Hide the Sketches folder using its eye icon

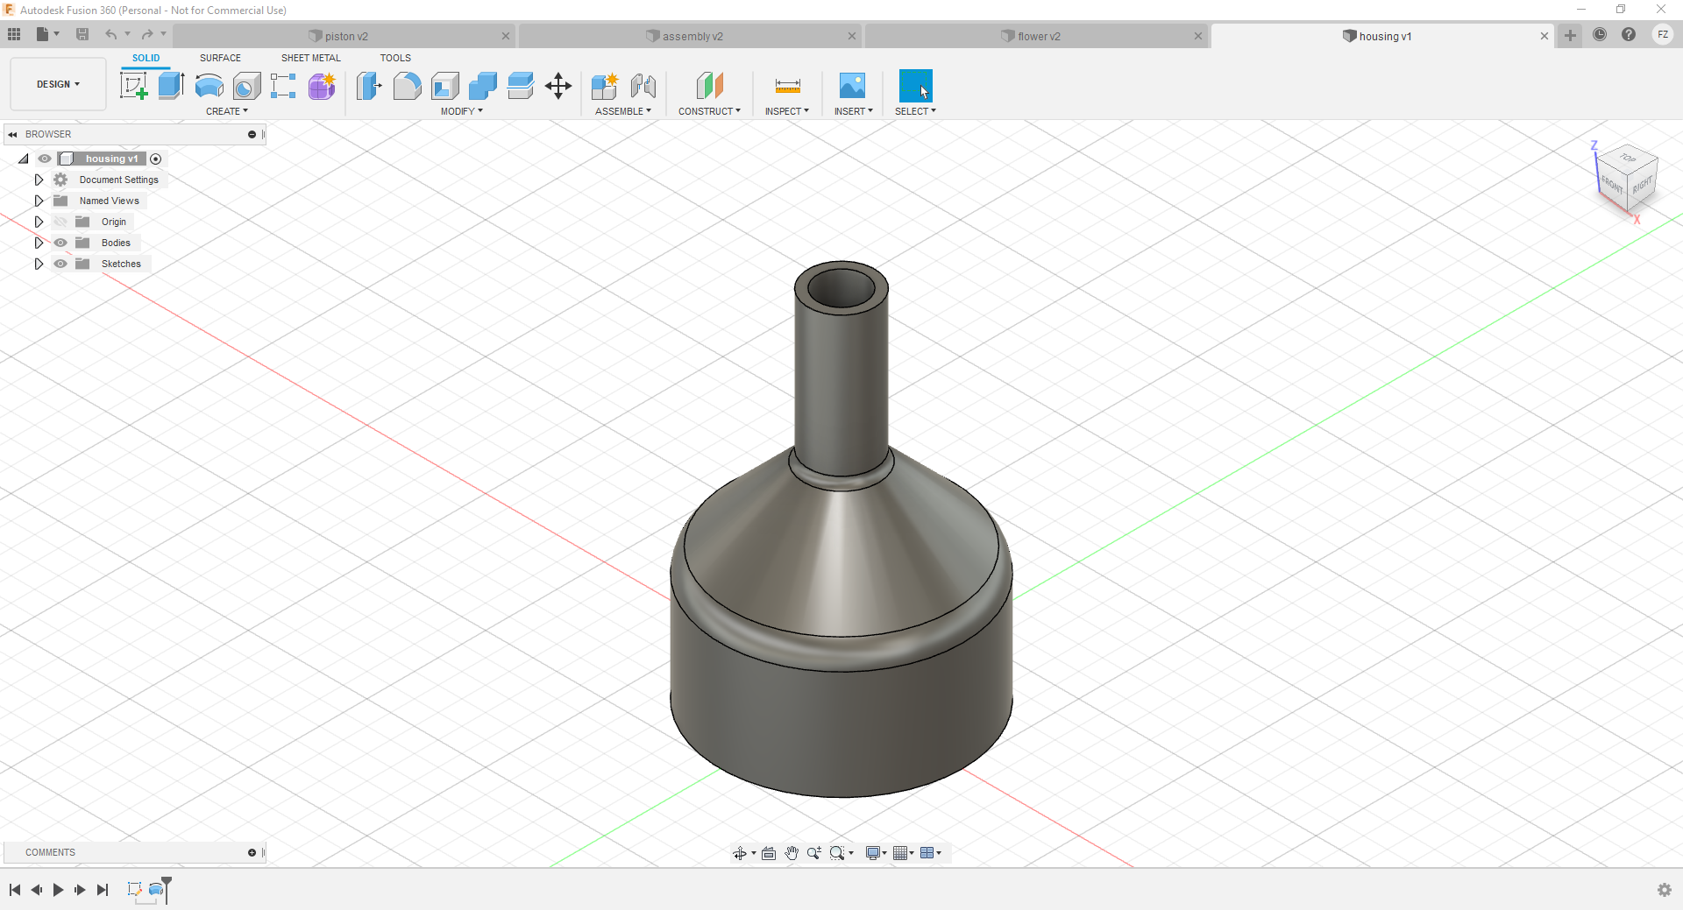(60, 264)
